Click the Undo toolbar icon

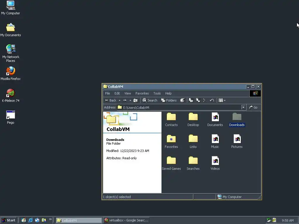pyautogui.click(x=212, y=100)
